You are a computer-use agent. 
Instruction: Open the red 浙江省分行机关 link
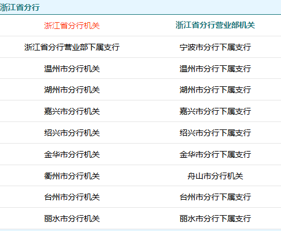coord(72,26)
